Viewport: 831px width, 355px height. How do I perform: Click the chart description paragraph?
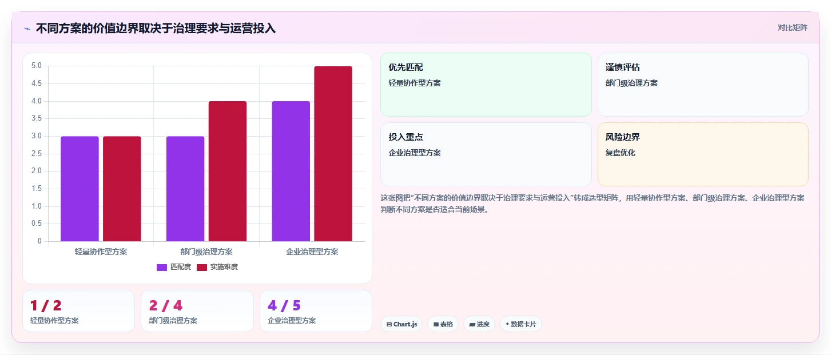coord(593,204)
